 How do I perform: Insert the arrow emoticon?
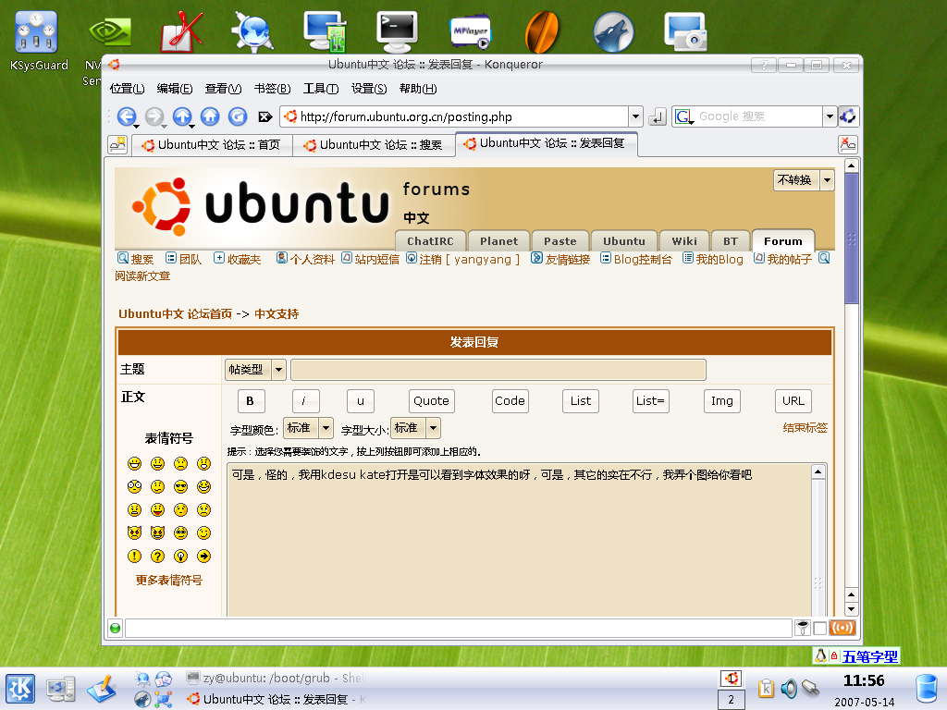pyautogui.click(x=204, y=556)
